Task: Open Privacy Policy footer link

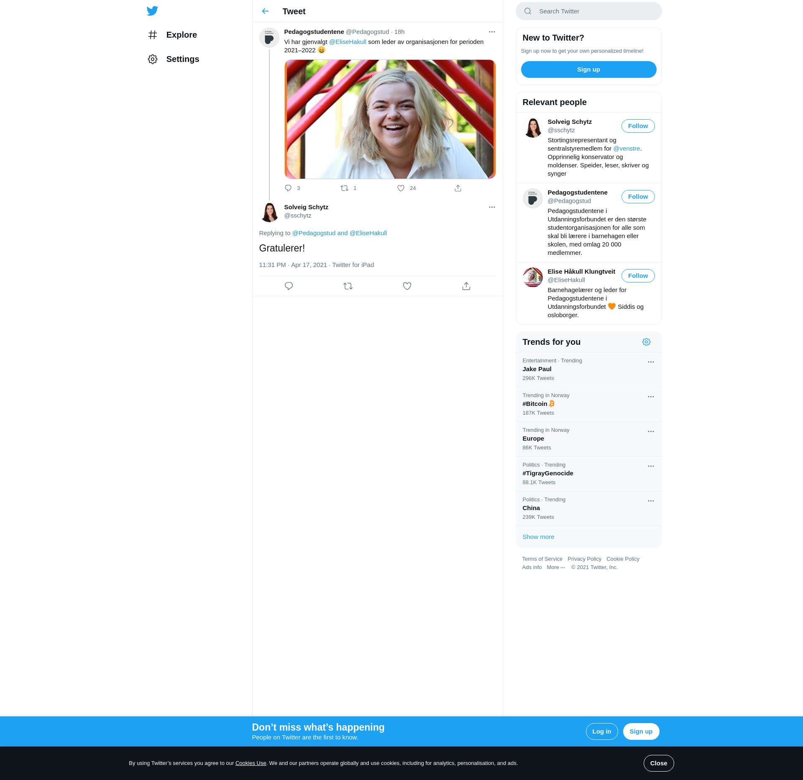Action: (x=584, y=559)
